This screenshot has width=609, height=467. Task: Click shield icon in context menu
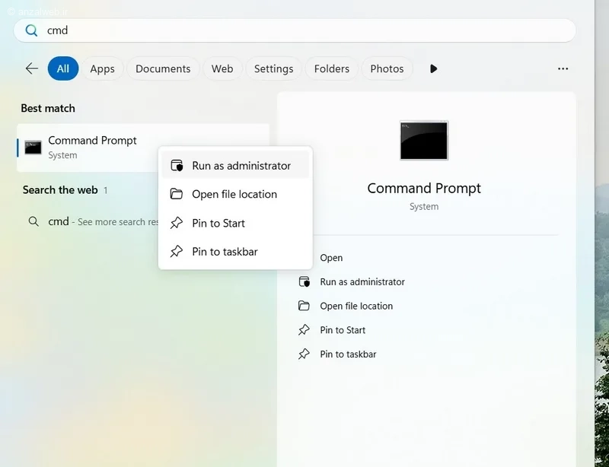[x=177, y=165]
